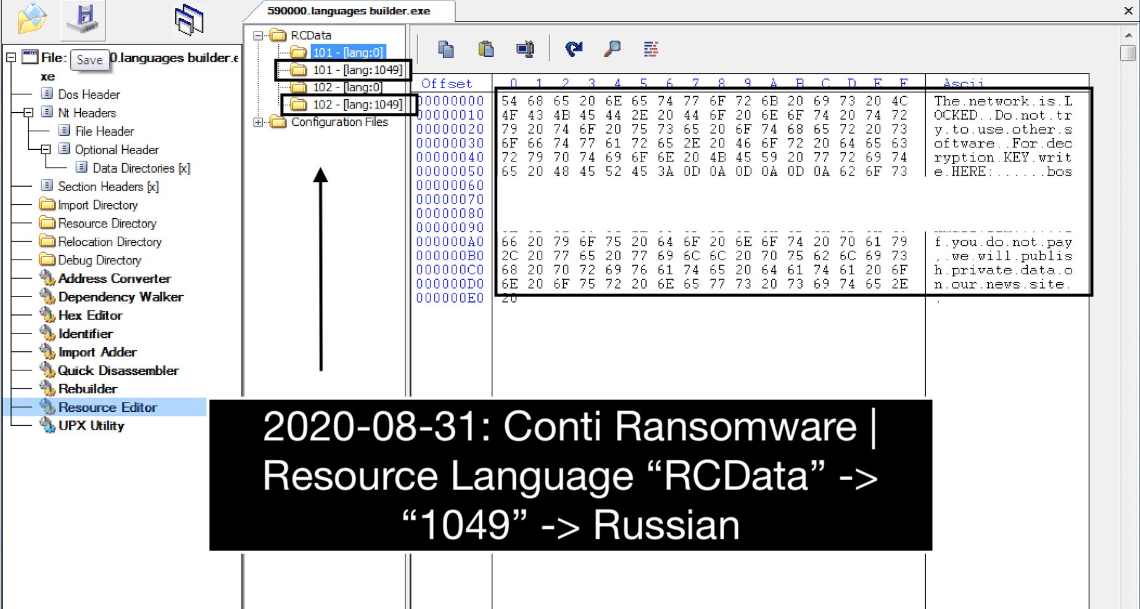Expand the Configuration Files resource folder
1140x609 pixels.
[258, 122]
